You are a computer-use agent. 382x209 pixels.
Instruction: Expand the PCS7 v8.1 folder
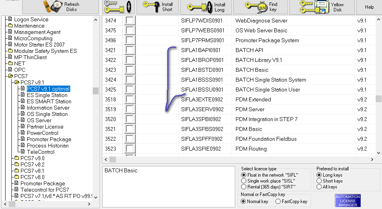(32, 171)
